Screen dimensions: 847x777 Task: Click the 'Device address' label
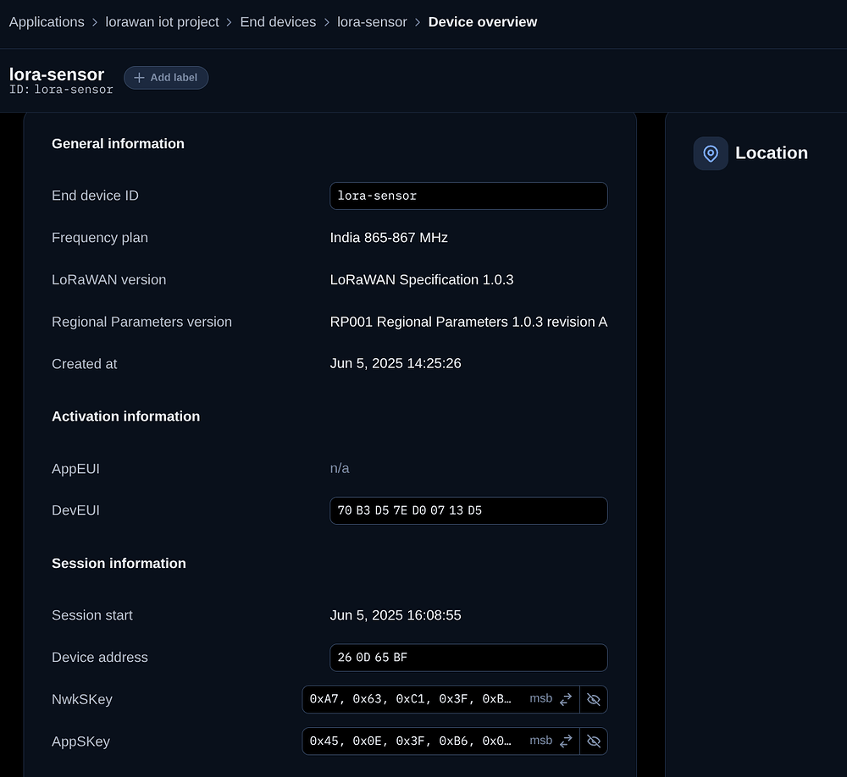tap(100, 658)
